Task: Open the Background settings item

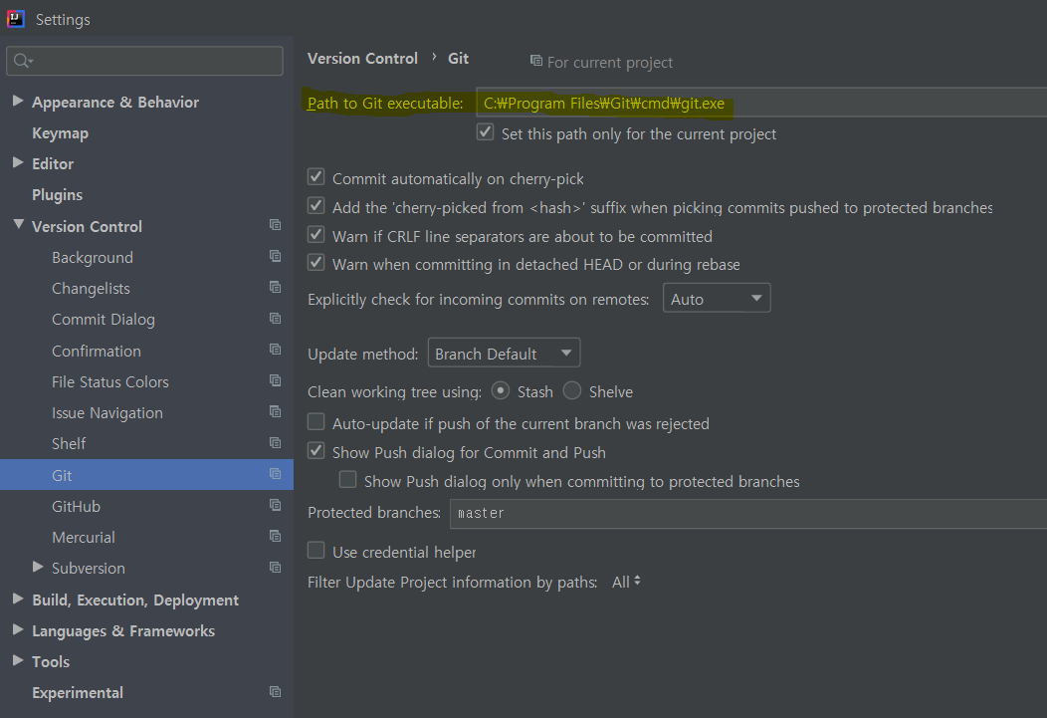Action: [x=93, y=257]
